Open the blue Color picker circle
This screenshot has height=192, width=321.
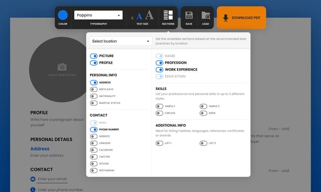pyautogui.click(x=63, y=15)
